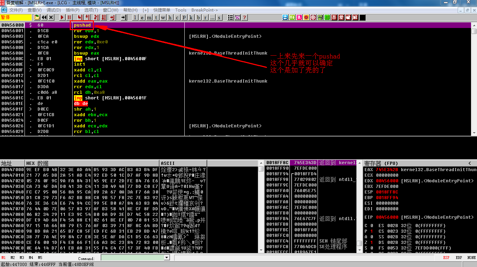The width and height of the screenshot is (477, 267).
Task: Click the Trace Into toolbar icon
Action: [96, 17]
